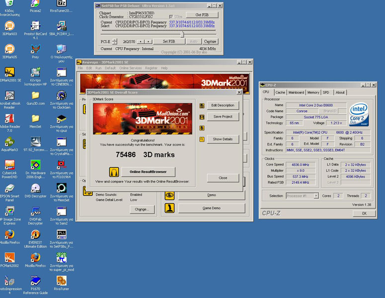The height and width of the screenshot is (298, 385).
Task: Open the Processor #1 selection dropdown
Action: [316, 196]
